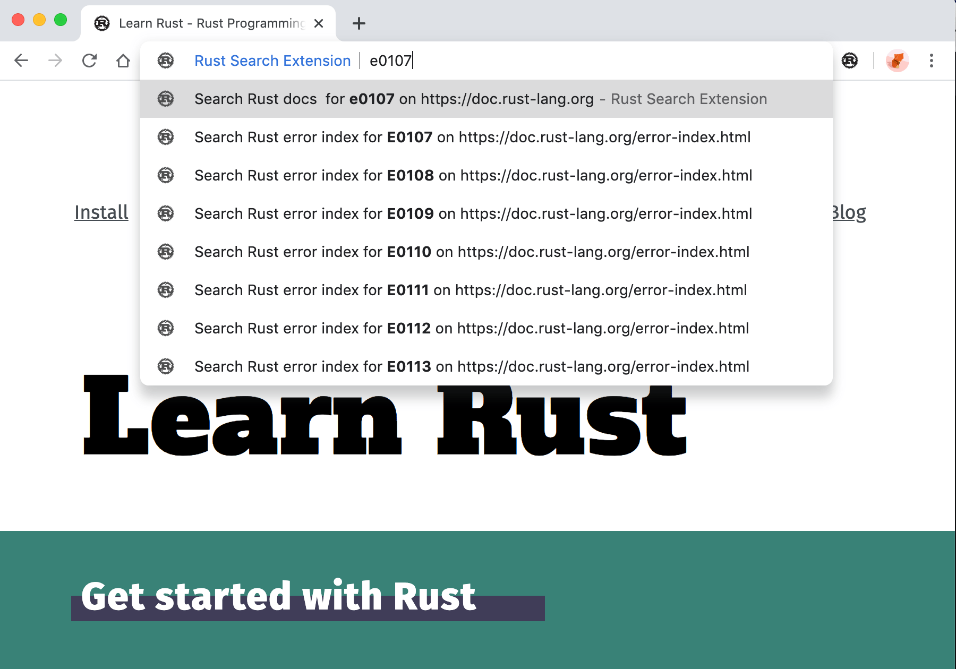956x669 pixels.
Task: Open the Chrome three-dot menu
Action: (x=932, y=61)
